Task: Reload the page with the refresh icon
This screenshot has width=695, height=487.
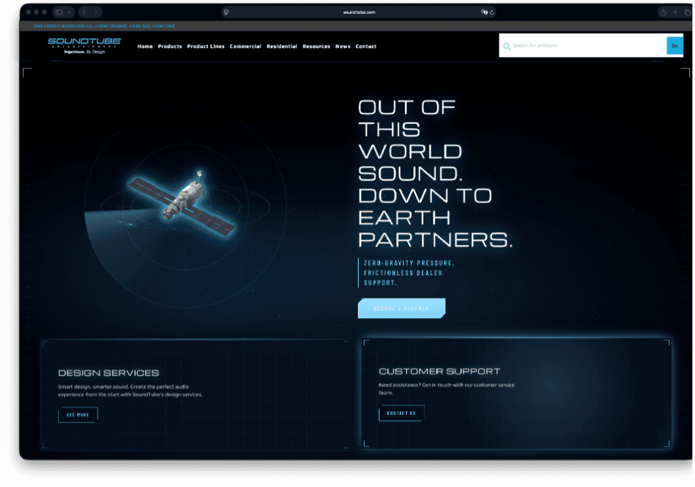Action: click(x=491, y=12)
